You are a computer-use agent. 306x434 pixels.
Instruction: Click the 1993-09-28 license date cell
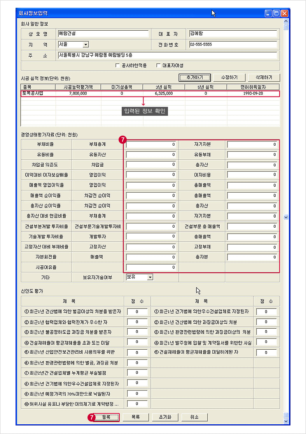[253, 94]
